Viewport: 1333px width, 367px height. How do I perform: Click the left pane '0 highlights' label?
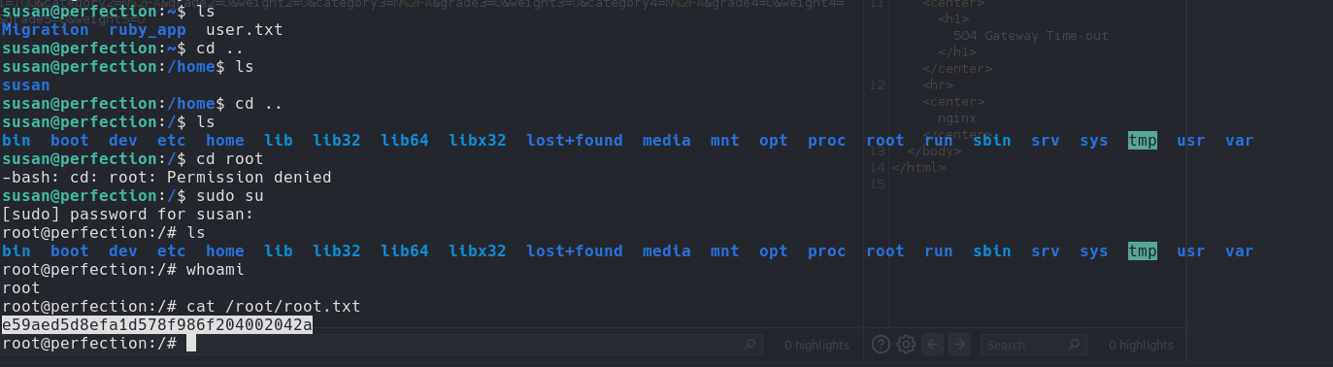pyautogui.click(x=816, y=345)
